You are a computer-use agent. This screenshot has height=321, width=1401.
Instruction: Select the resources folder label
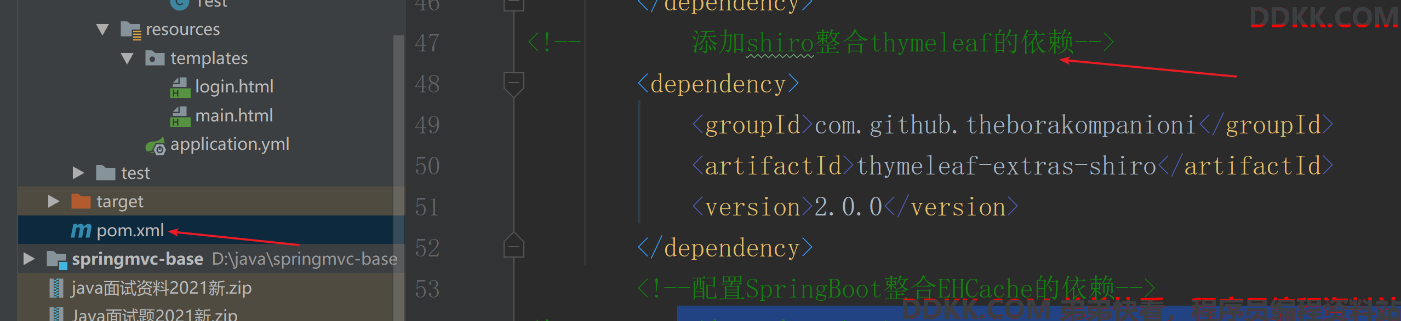pos(183,30)
